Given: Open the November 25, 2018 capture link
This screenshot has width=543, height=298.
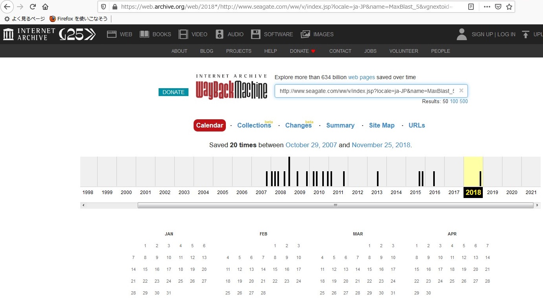Looking at the screenshot, I should (381, 145).
